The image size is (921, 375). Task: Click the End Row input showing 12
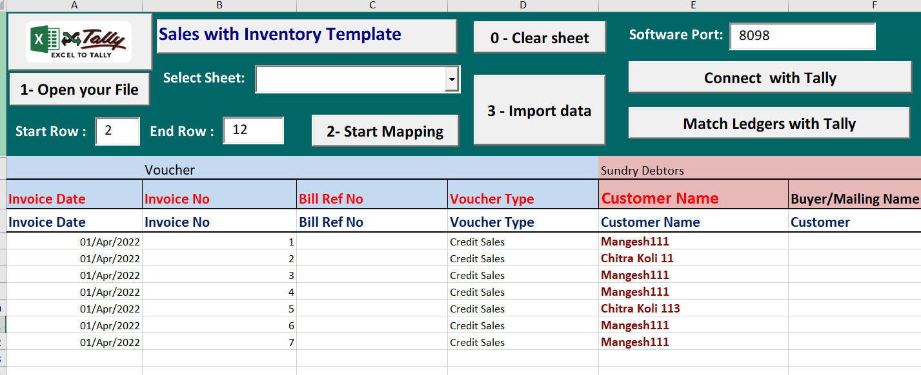click(253, 130)
